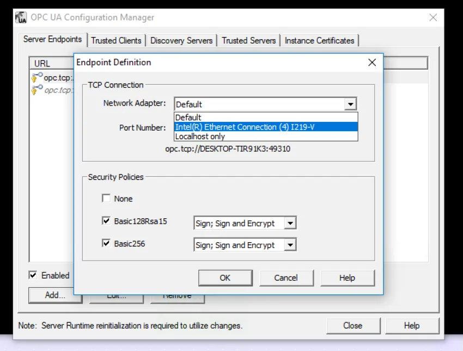Switch to the Server Endpoints tab
The width and height of the screenshot is (463, 351).
[52, 39]
